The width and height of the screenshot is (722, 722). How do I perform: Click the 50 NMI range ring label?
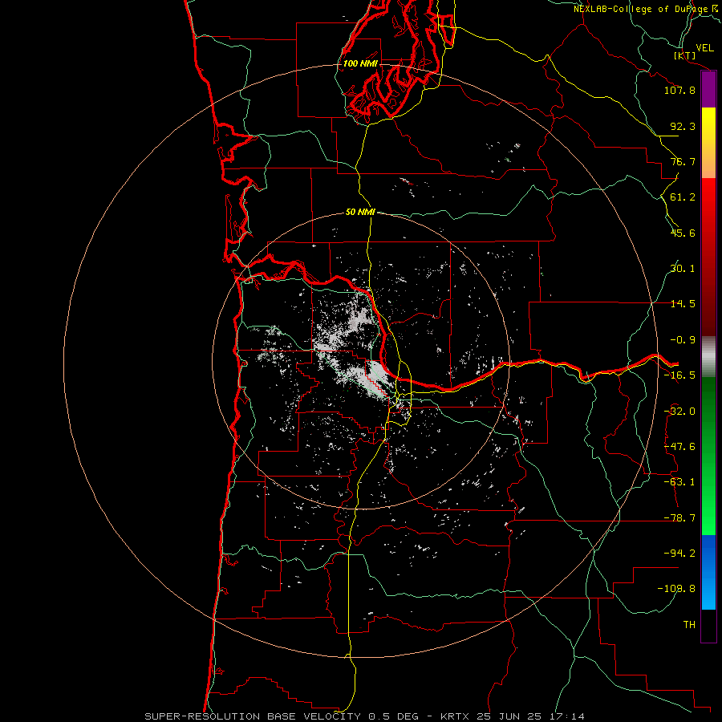[360, 212]
